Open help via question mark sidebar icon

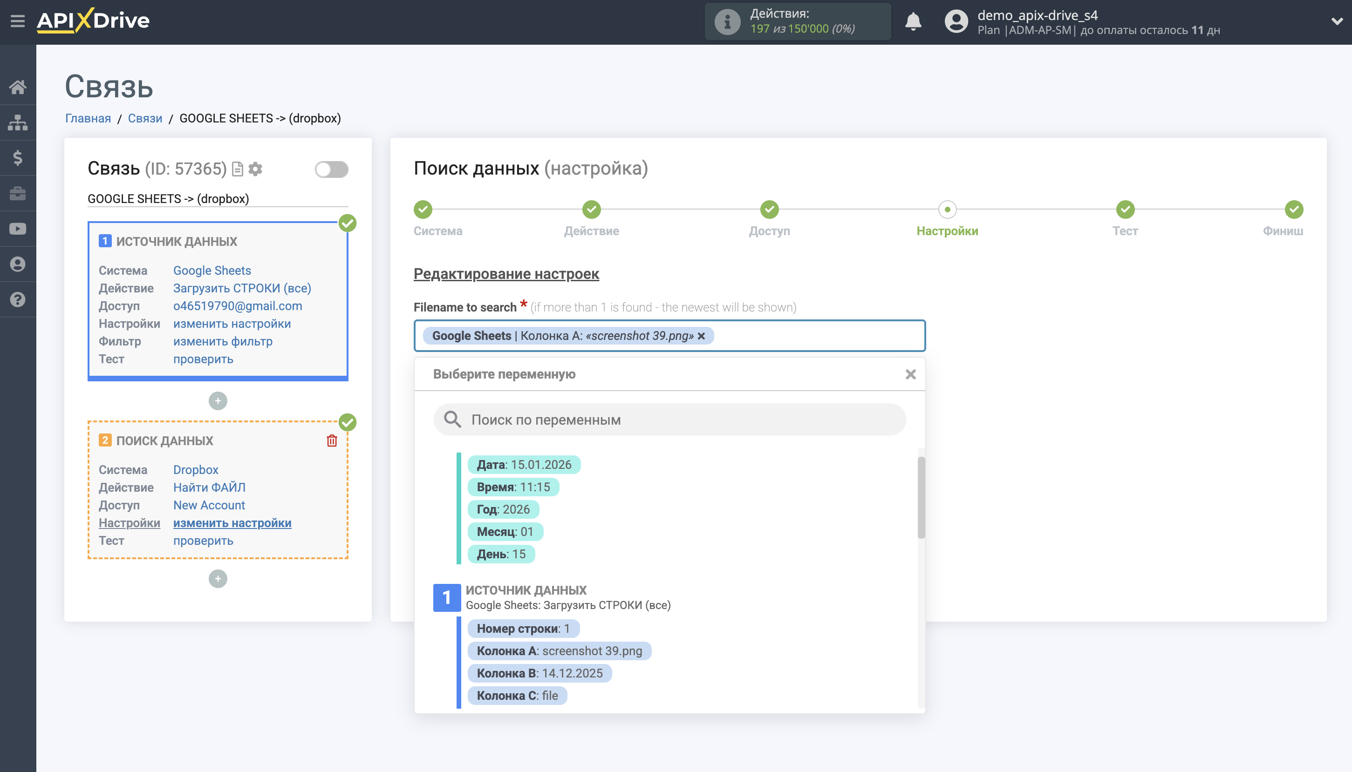tap(18, 299)
